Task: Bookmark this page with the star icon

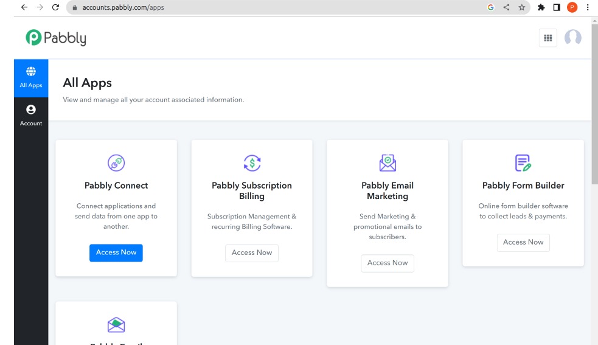Action: coord(521,7)
